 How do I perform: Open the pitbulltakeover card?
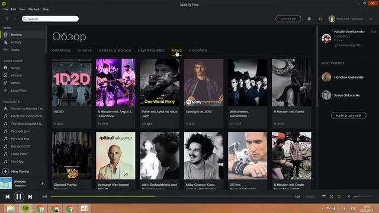[x=115, y=160]
